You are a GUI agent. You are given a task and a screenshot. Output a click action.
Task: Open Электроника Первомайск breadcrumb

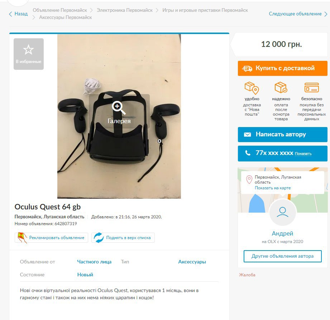[125, 10]
